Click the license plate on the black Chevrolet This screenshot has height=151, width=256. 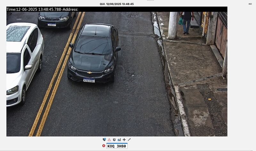pyautogui.click(x=89, y=81)
